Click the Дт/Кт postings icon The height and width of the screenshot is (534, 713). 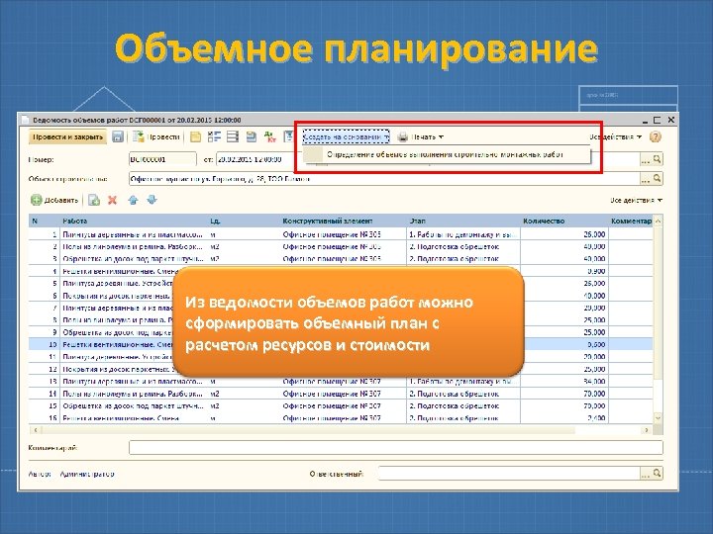[x=270, y=136]
